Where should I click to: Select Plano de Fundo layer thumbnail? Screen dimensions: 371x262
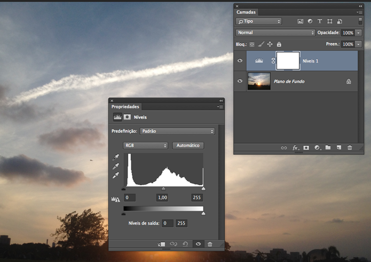[x=259, y=81]
